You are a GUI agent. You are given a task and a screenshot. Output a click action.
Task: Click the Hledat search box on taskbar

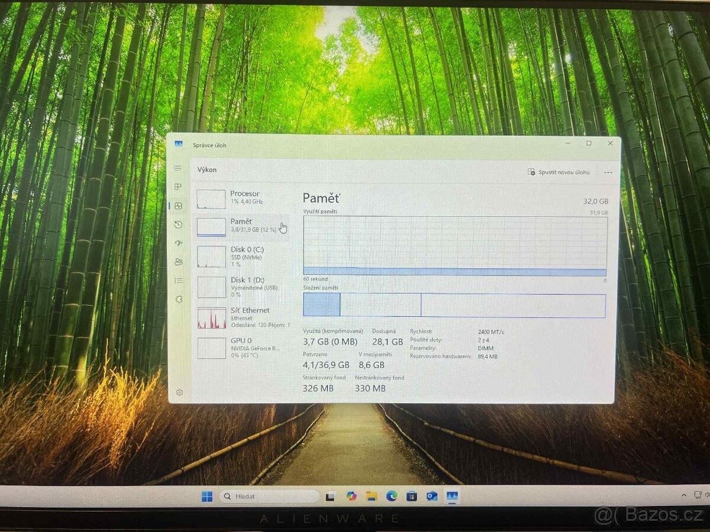coord(269,497)
